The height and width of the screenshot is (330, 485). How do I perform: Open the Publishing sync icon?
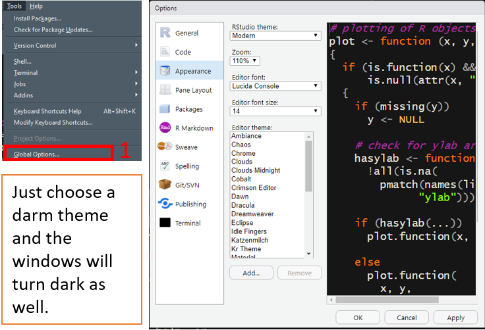point(165,204)
